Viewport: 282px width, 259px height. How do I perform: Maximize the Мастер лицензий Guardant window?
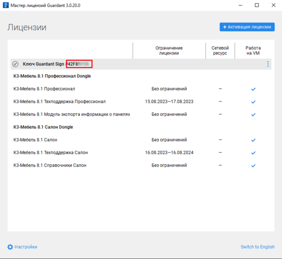[257, 5]
